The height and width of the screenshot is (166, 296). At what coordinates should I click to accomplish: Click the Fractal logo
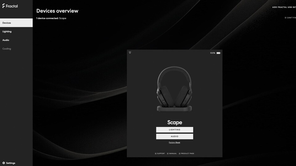point(10,6)
